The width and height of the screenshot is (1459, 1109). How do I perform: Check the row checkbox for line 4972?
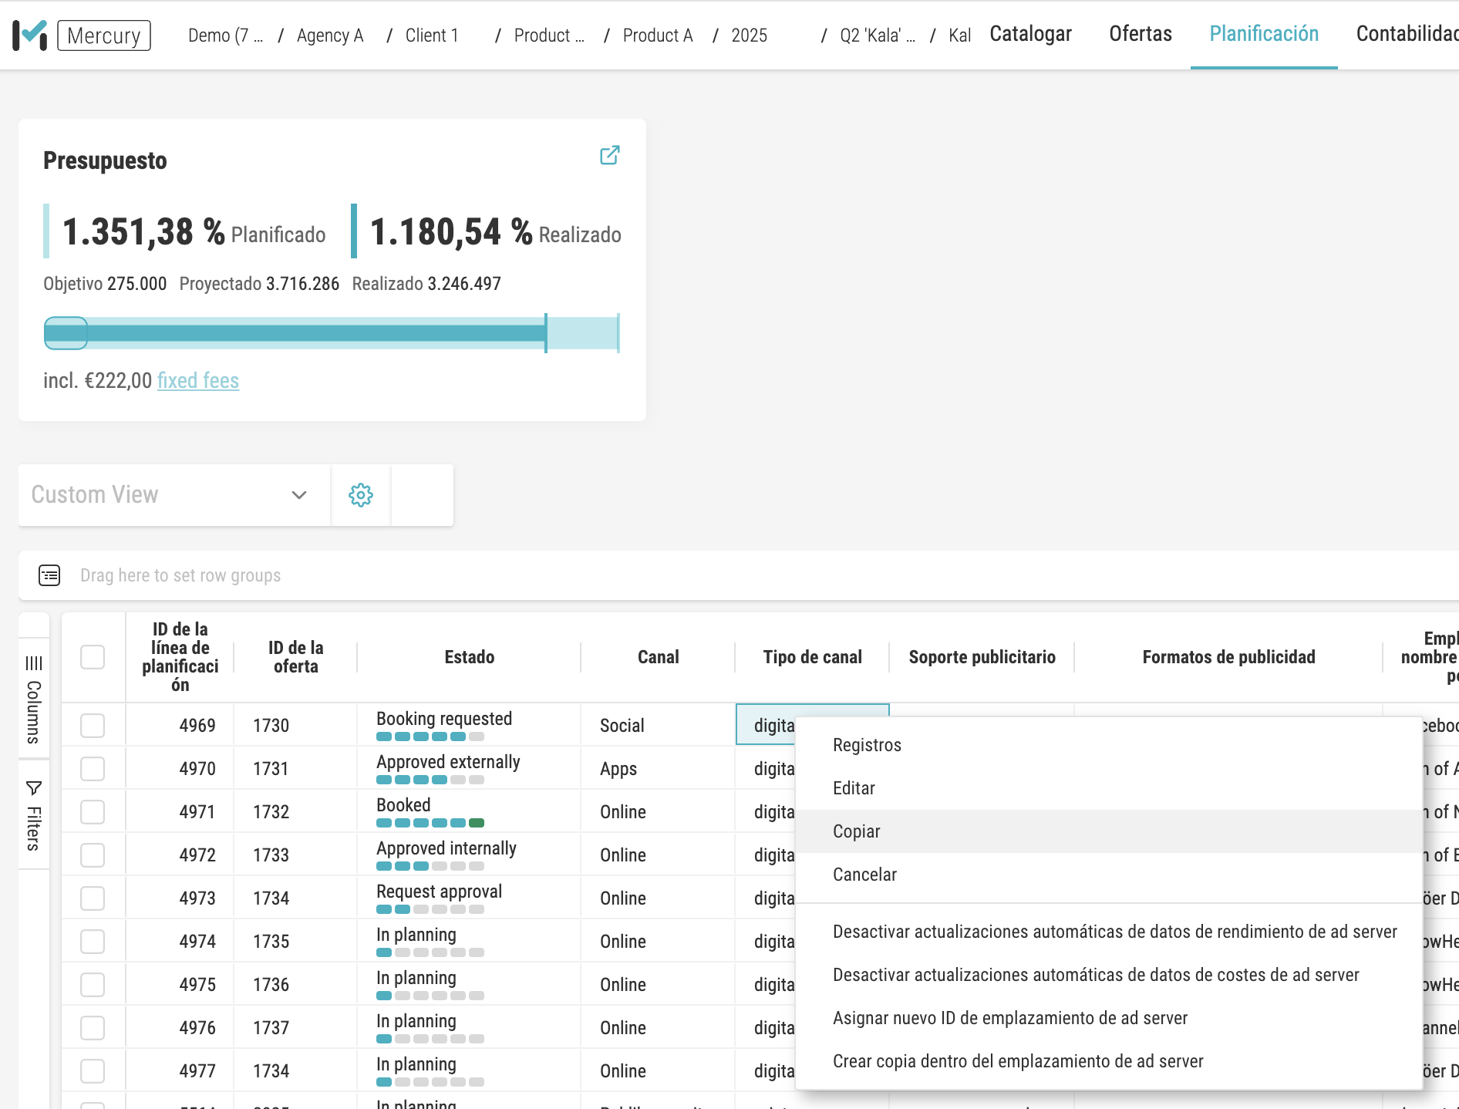(x=93, y=855)
